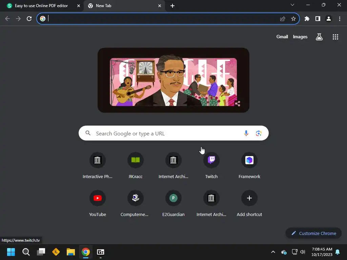
Task: Open network settings tray icon
Action: (294, 252)
